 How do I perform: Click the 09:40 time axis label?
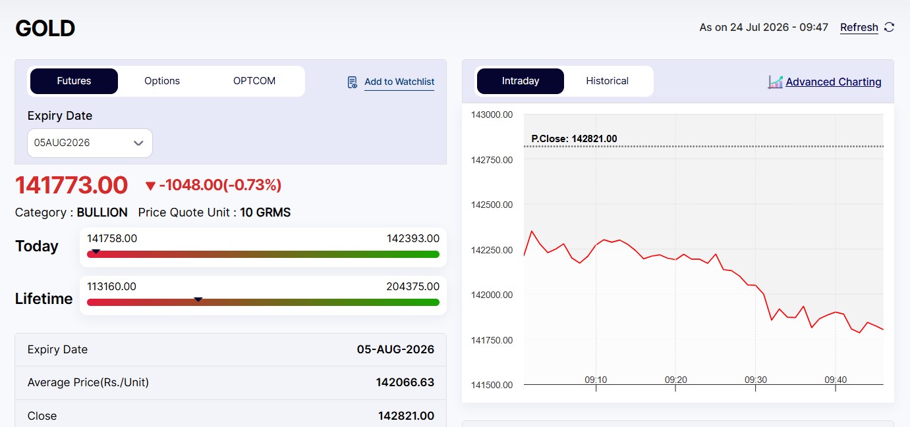836,380
